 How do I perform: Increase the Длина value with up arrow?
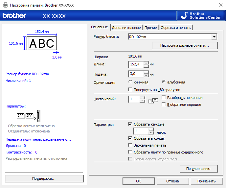pyautogui.click(x=147, y=63)
